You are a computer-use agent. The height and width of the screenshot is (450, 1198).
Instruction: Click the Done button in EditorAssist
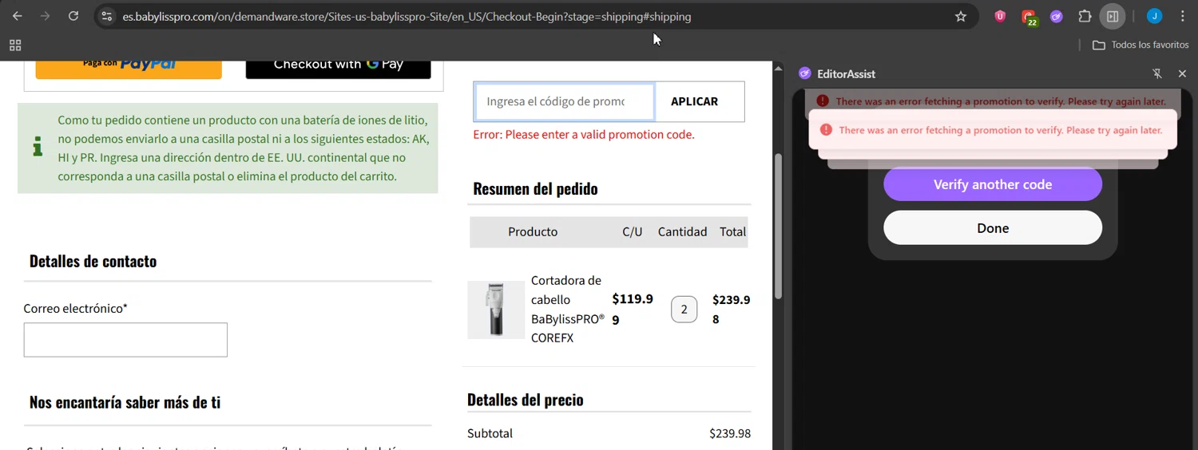pyautogui.click(x=993, y=228)
